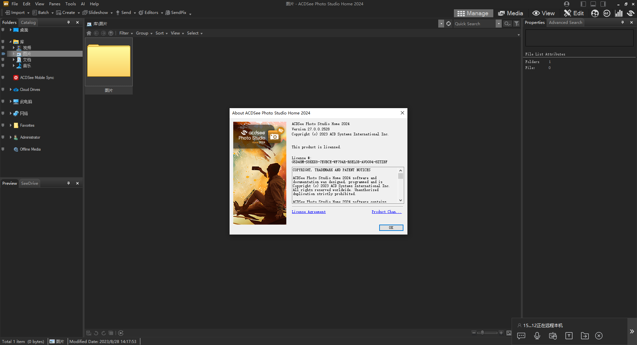Open the Quick Search dropdown arrow
The height and width of the screenshot is (345, 637).
pyautogui.click(x=499, y=24)
